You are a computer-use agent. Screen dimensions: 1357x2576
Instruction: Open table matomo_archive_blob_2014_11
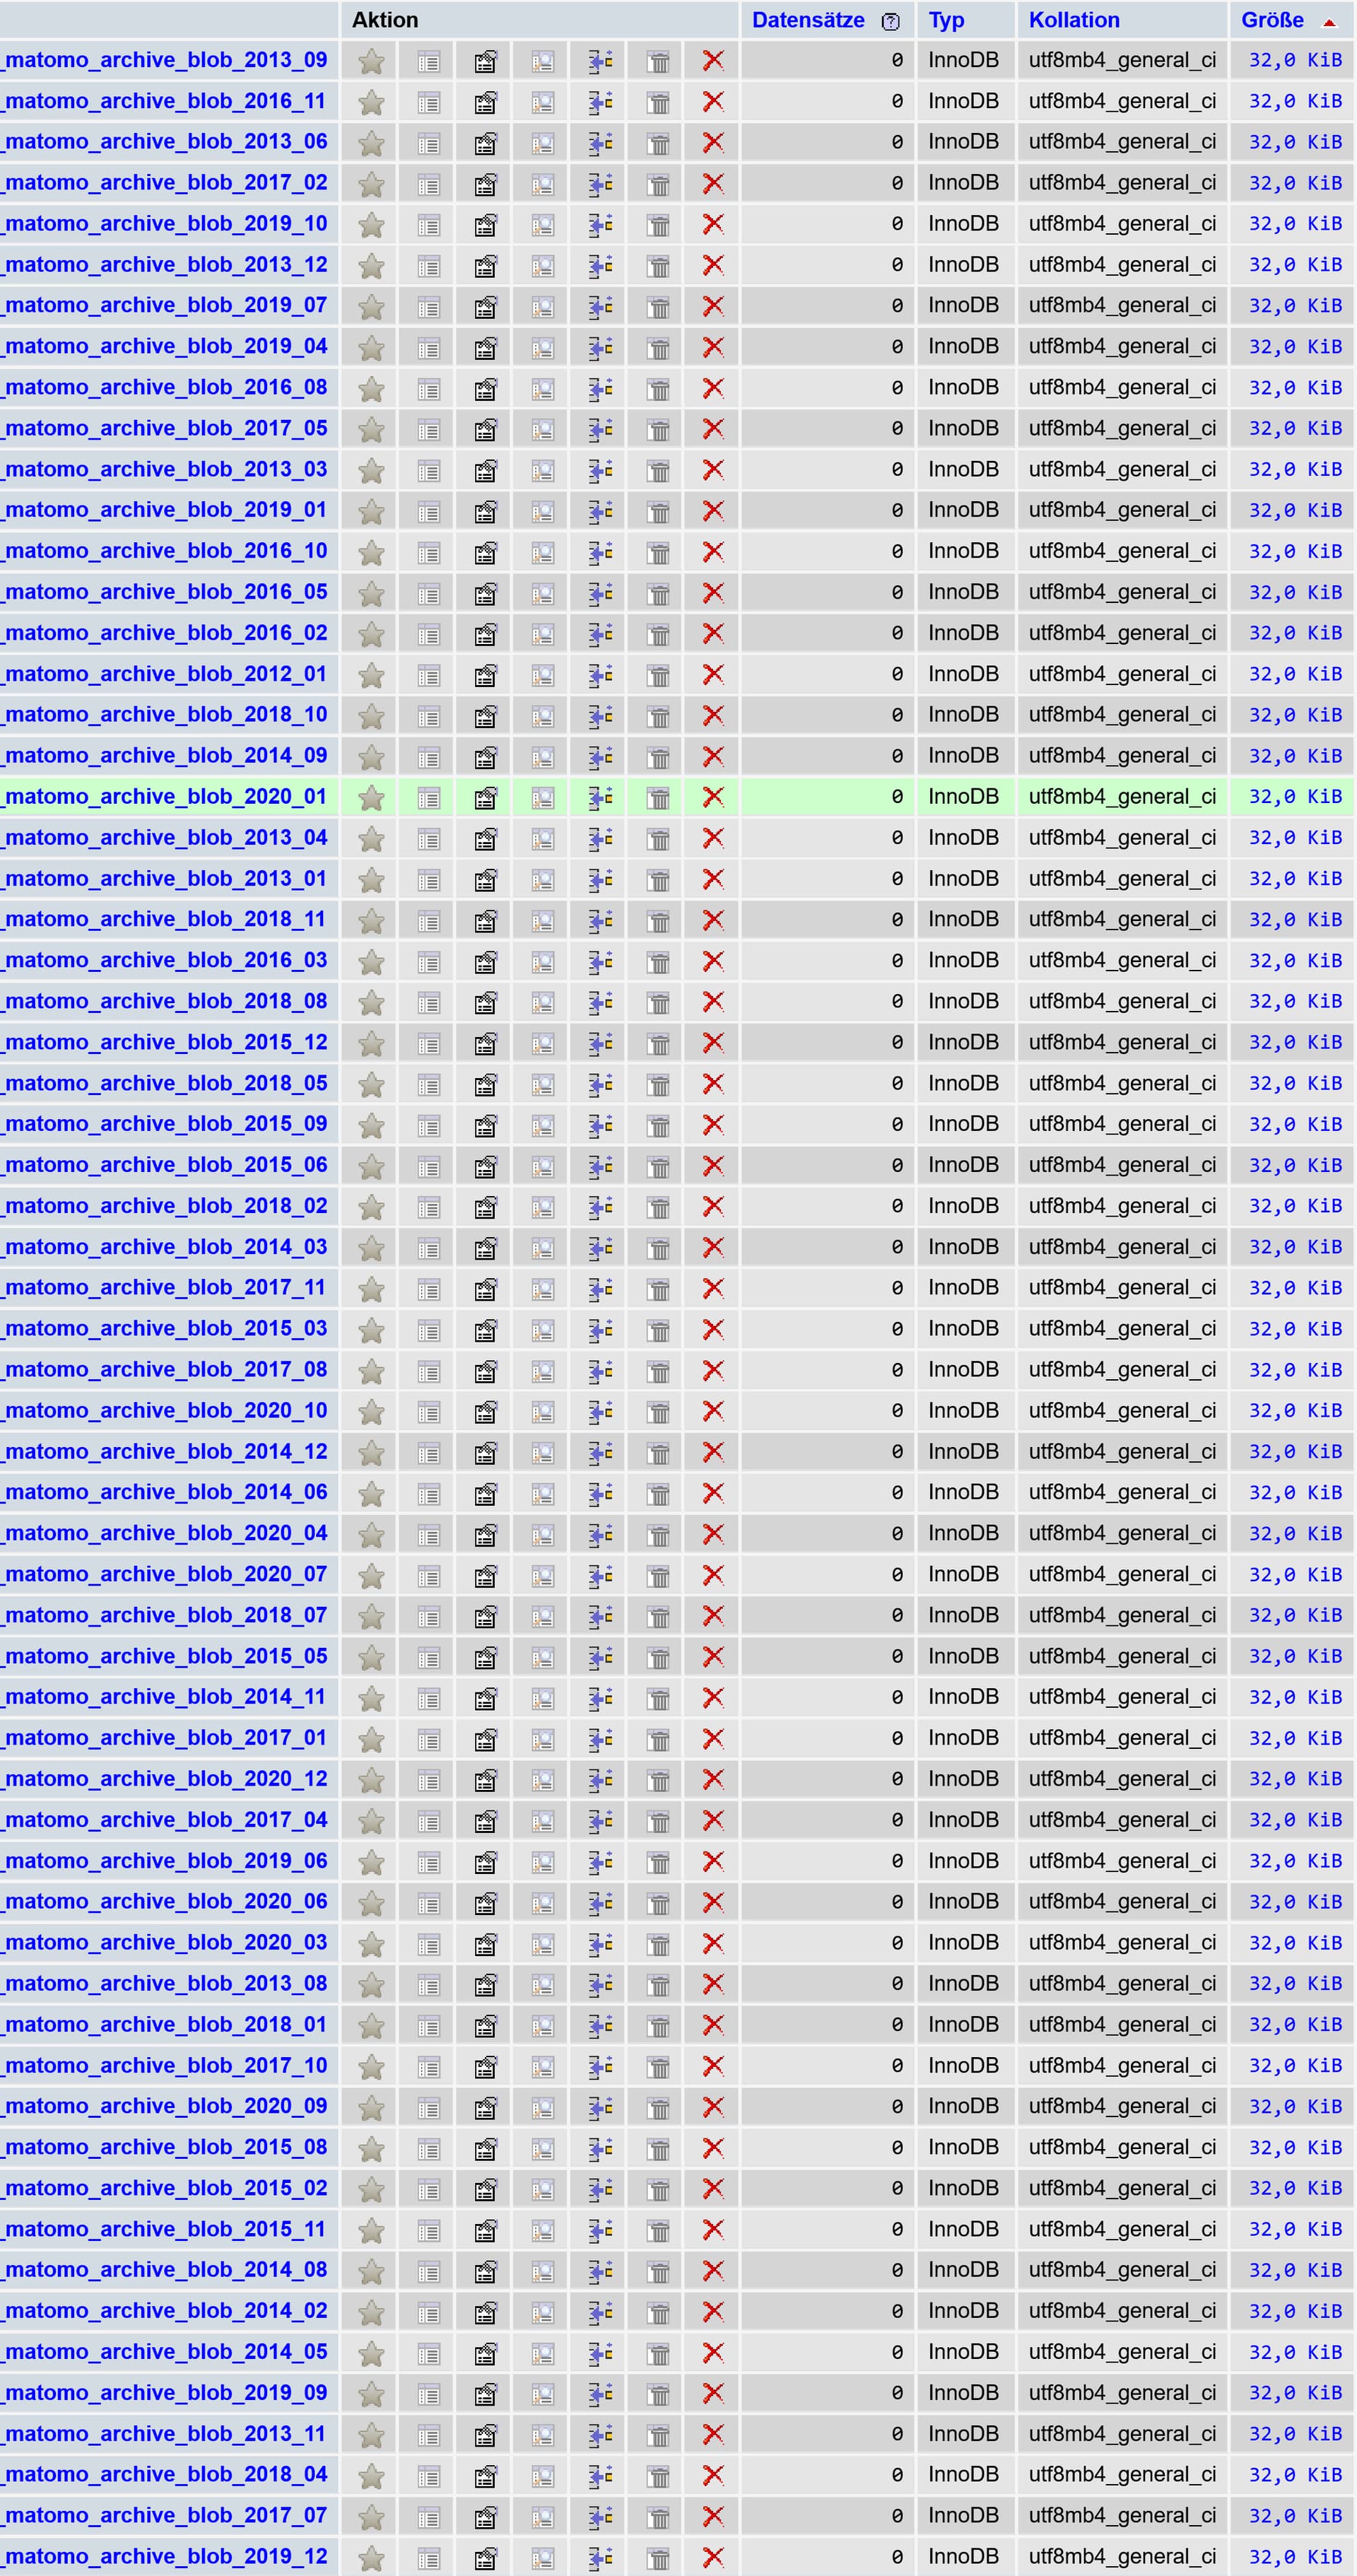click(x=164, y=1697)
